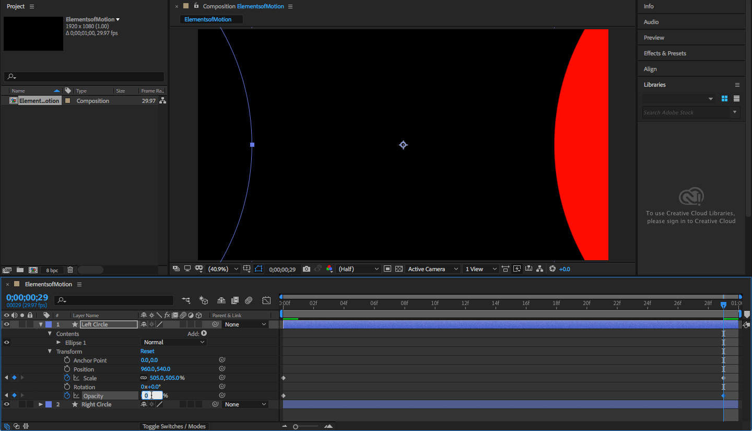Enable Motion Blur for timeline layers
752x431 pixels.
click(249, 300)
